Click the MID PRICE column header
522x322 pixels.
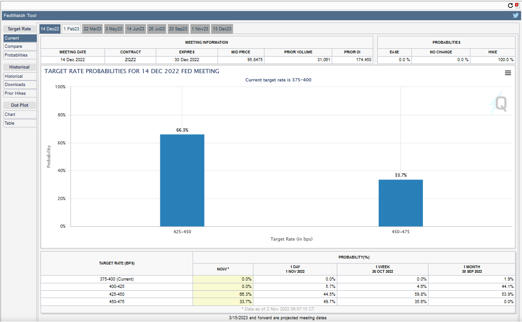[240, 52]
